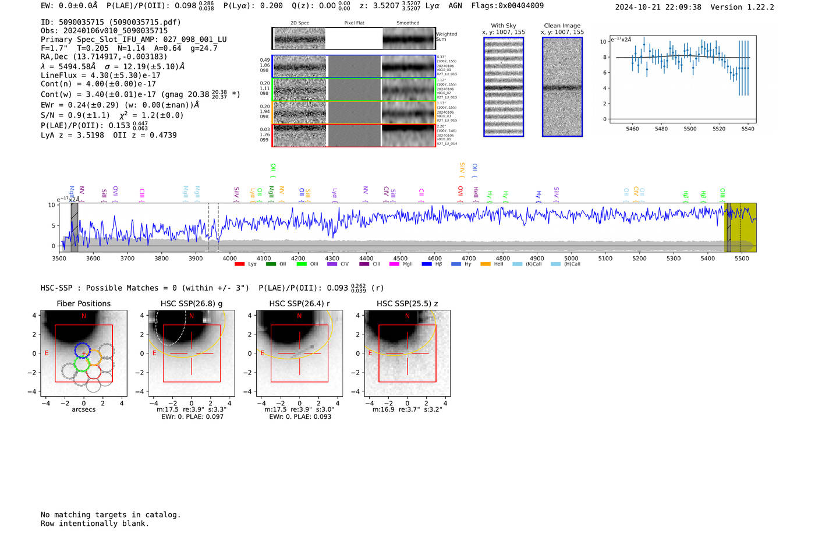Screen dimensions: 815x555
Task: Click the Cont(n) = 4.00(±0.00)e-17 line
Action: point(98,84)
